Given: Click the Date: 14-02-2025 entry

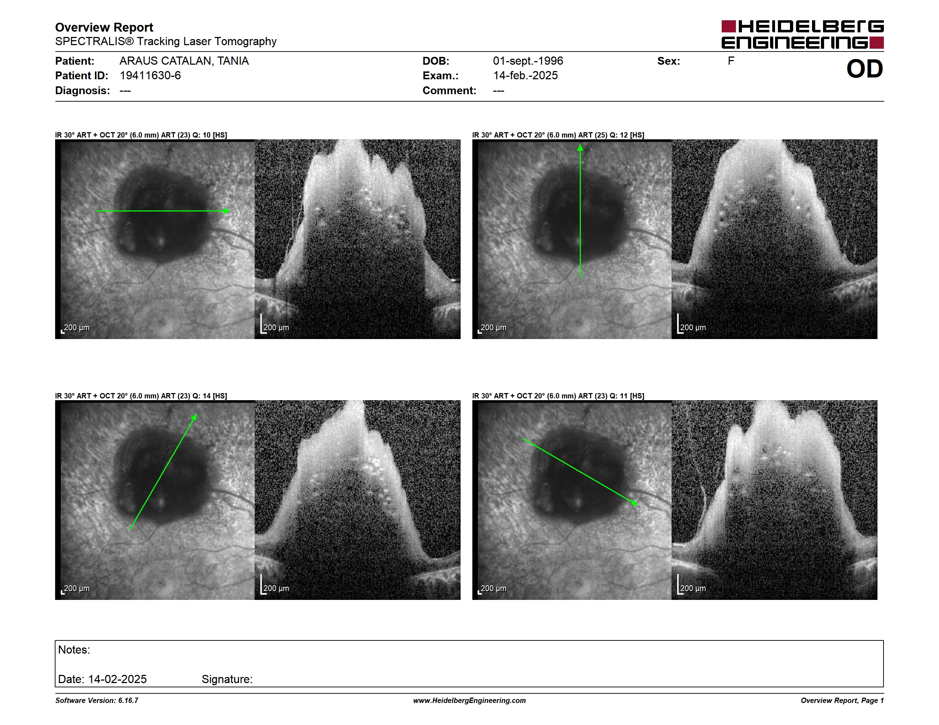Looking at the screenshot, I should pyautogui.click(x=102, y=679).
